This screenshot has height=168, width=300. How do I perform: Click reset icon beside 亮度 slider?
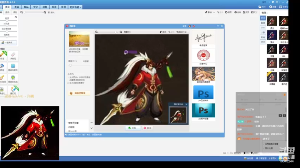point(16,17)
